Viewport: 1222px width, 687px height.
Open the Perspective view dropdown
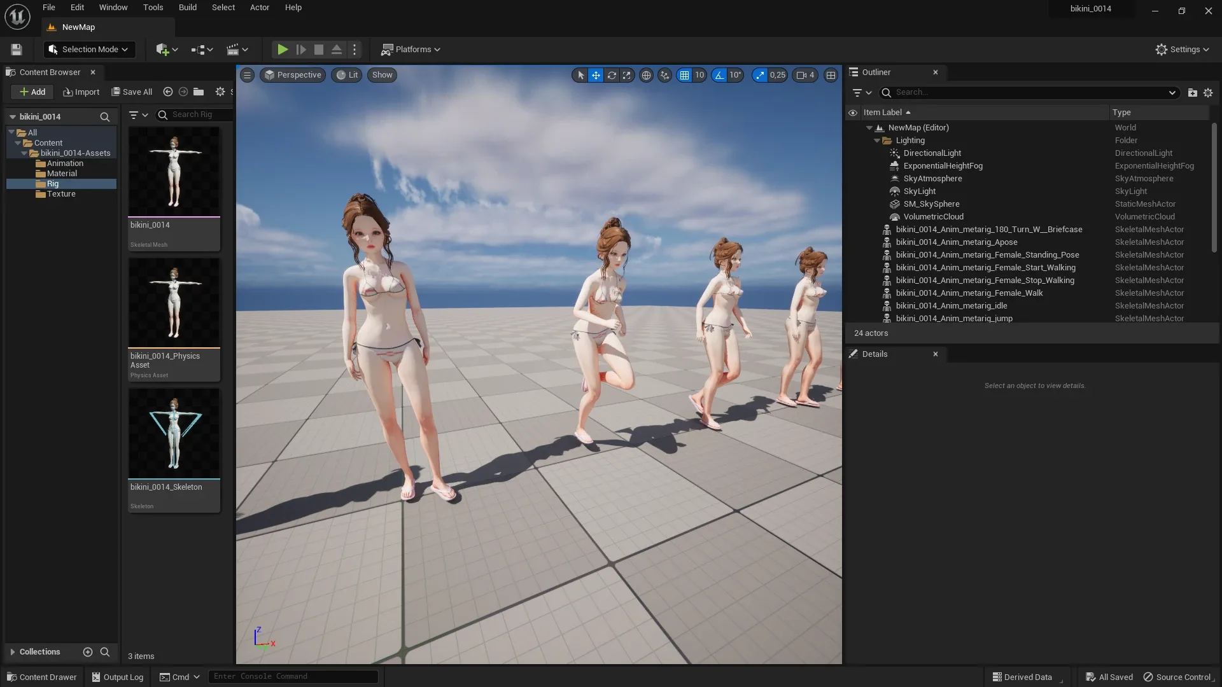[293, 75]
